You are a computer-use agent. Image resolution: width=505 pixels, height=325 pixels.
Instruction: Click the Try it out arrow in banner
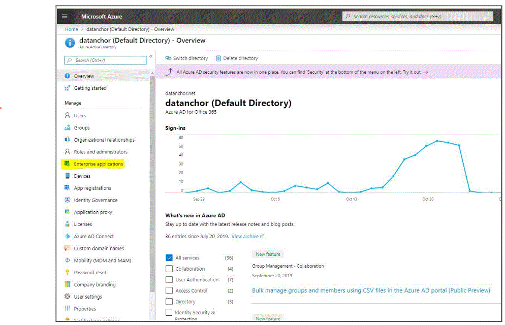click(425, 72)
